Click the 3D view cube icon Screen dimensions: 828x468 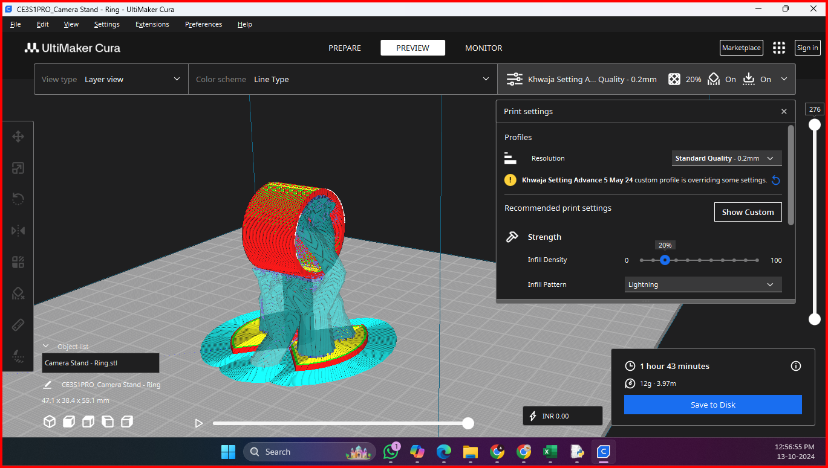point(50,422)
